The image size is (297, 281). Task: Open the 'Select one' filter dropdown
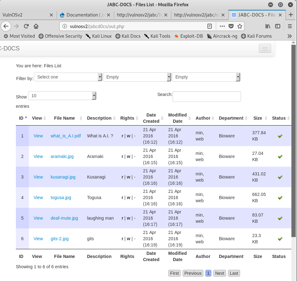tap(68, 77)
